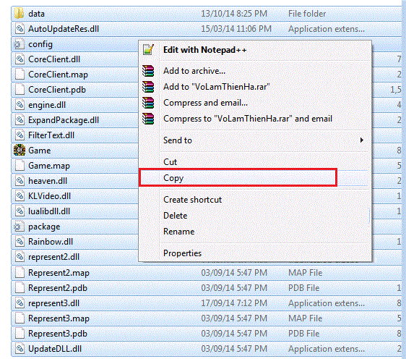Click the config file gear icon
The height and width of the screenshot is (359, 406).
pos(19,44)
